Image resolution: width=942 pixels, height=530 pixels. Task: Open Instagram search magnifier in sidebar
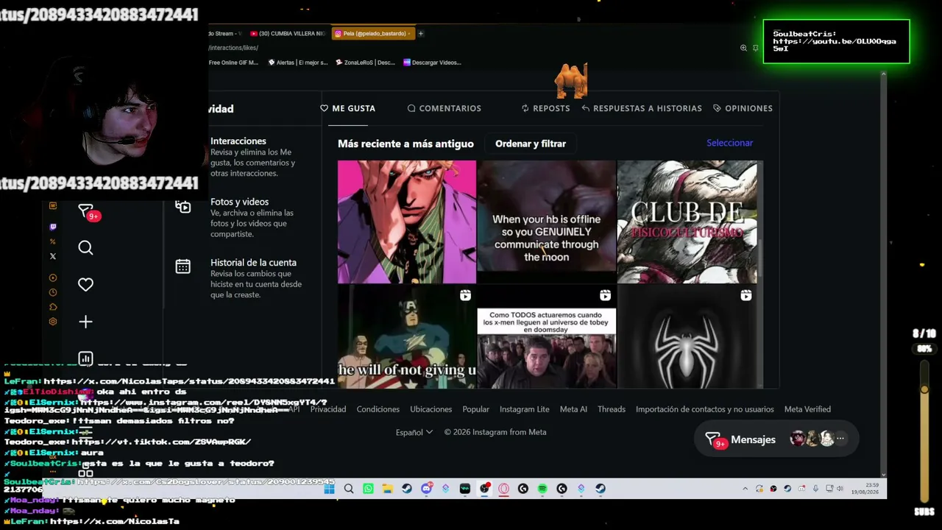[x=85, y=248]
